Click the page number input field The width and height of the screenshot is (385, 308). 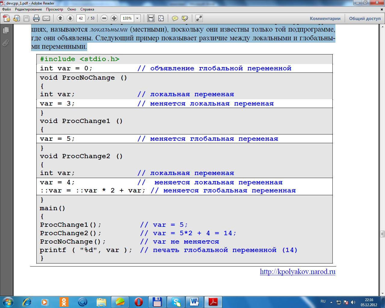pos(81,18)
